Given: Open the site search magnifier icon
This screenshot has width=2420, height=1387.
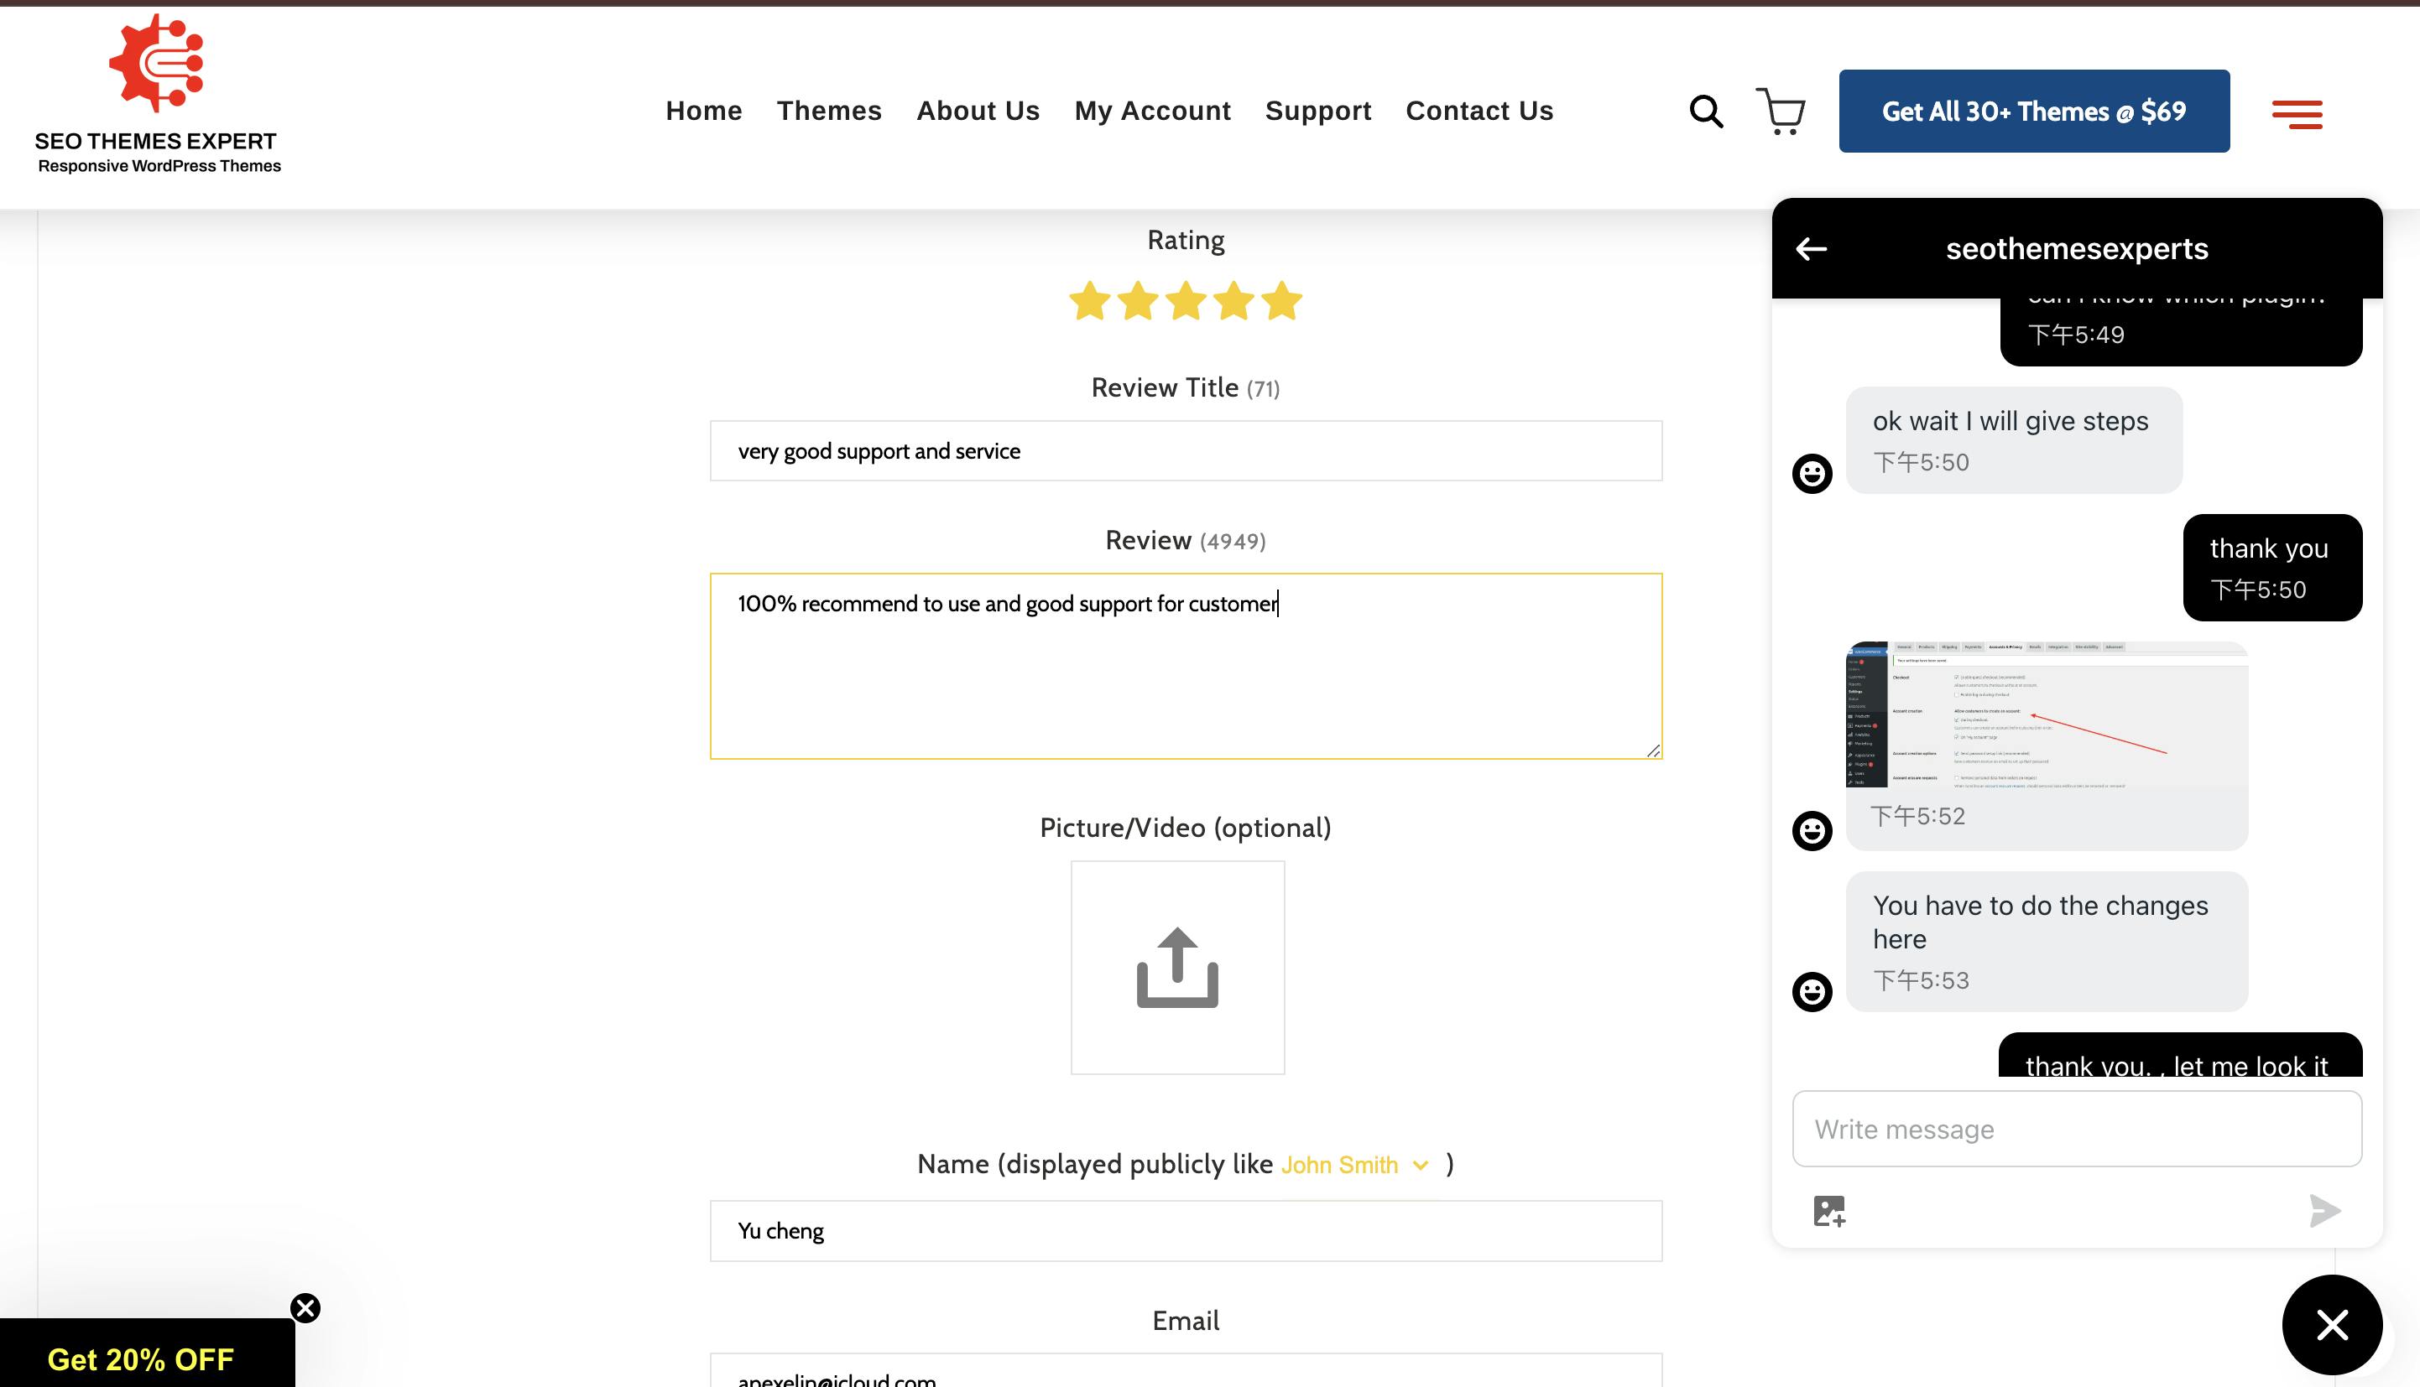Looking at the screenshot, I should pos(1705,112).
